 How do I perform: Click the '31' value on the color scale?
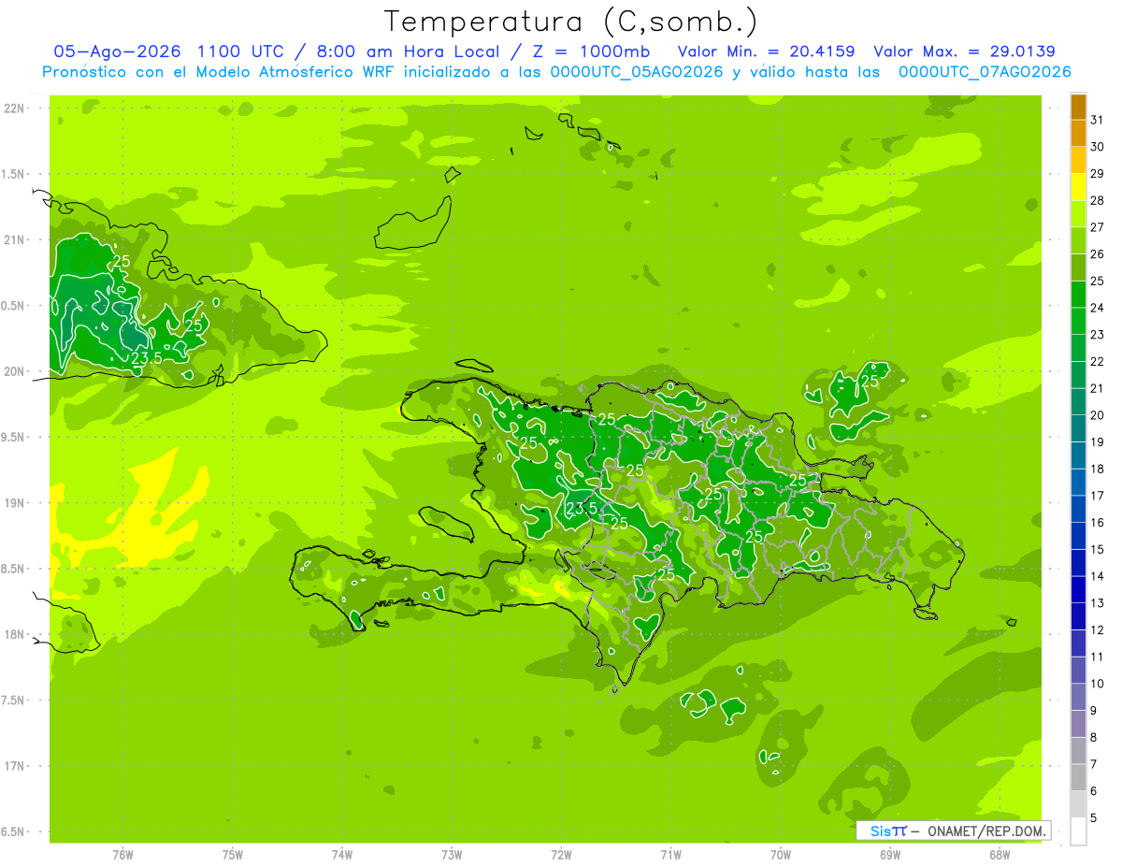(1097, 120)
